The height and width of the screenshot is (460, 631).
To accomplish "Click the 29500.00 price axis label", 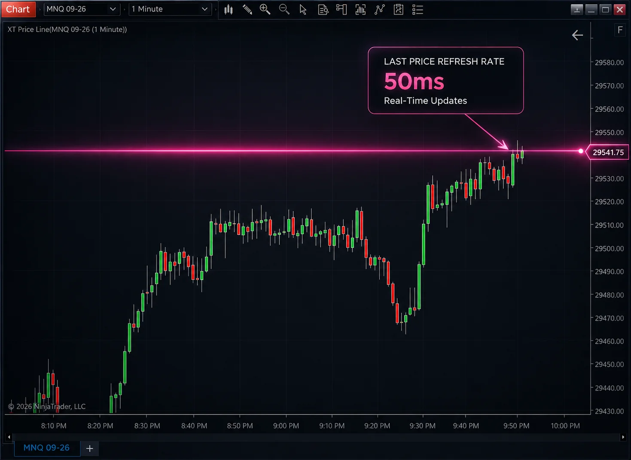I will click(x=609, y=248).
